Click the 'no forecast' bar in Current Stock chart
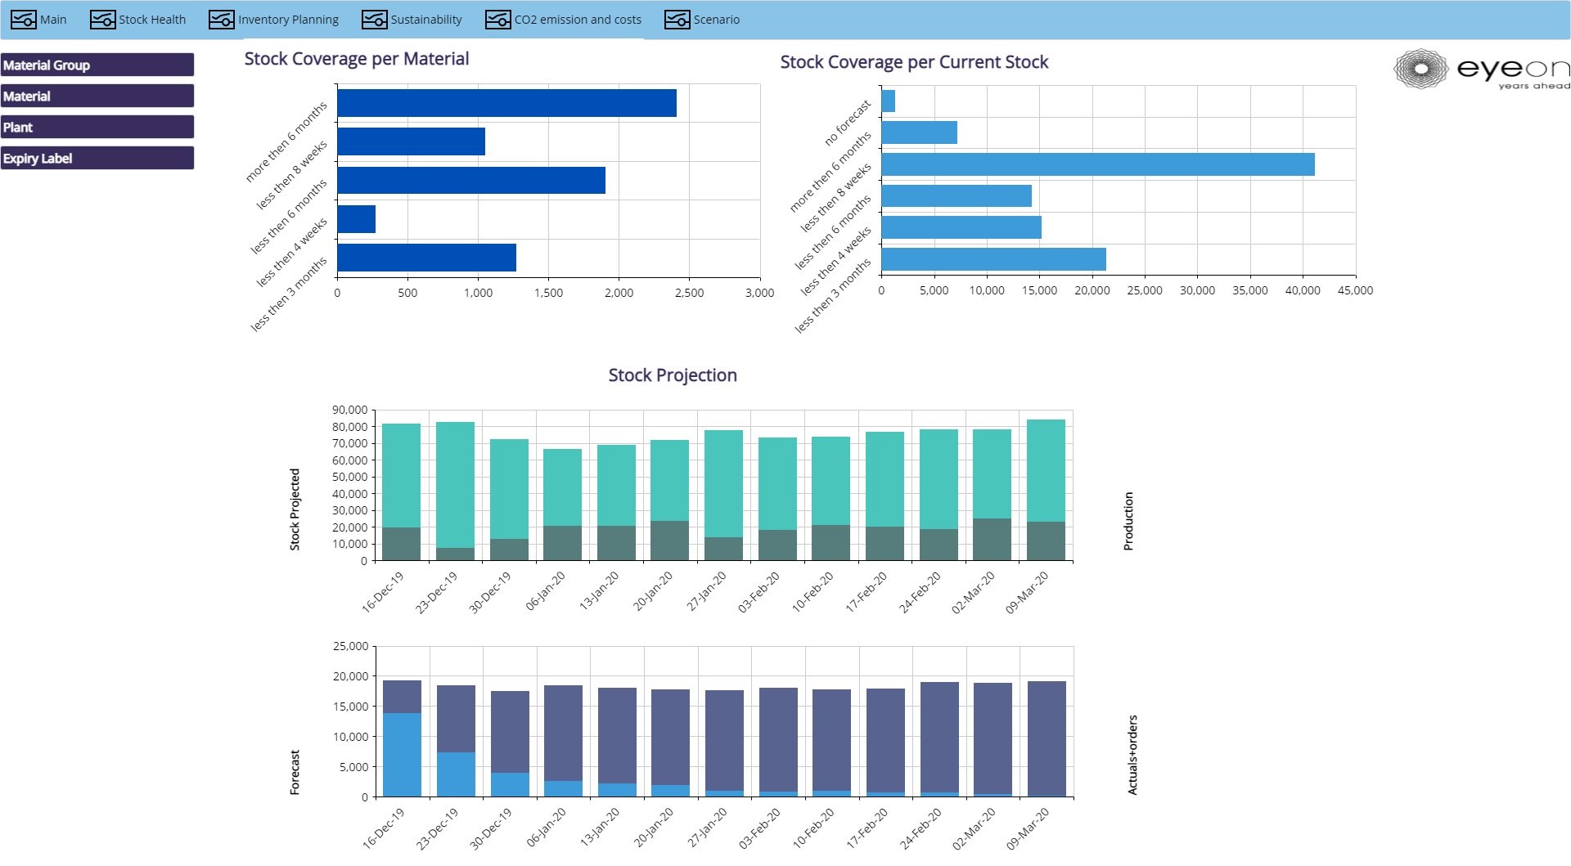The image size is (1571, 866). [x=888, y=101]
